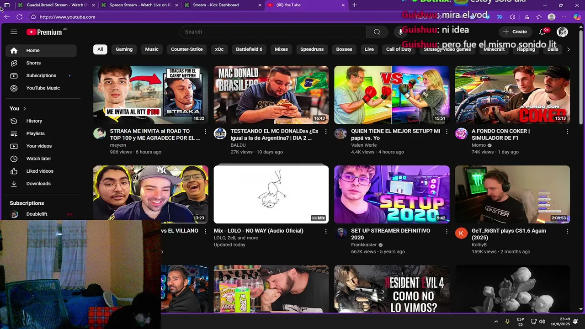Open the Resident Evil 4 video thumbnail

392,289
